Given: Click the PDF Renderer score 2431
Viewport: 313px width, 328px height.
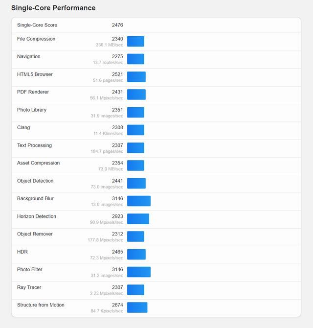Looking at the screenshot, I should 117,92.
